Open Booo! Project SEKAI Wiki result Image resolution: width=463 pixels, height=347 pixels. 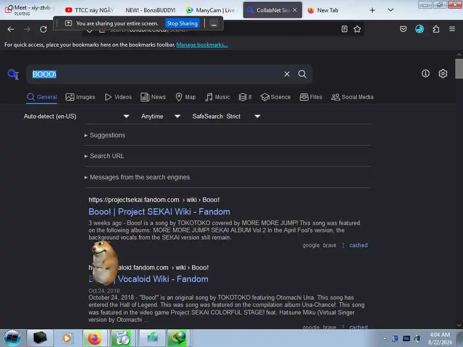(160, 212)
